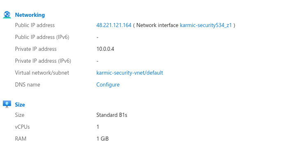Click the Standard B1s size value
This screenshot has width=285, height=148.
[x=112, y=115]
